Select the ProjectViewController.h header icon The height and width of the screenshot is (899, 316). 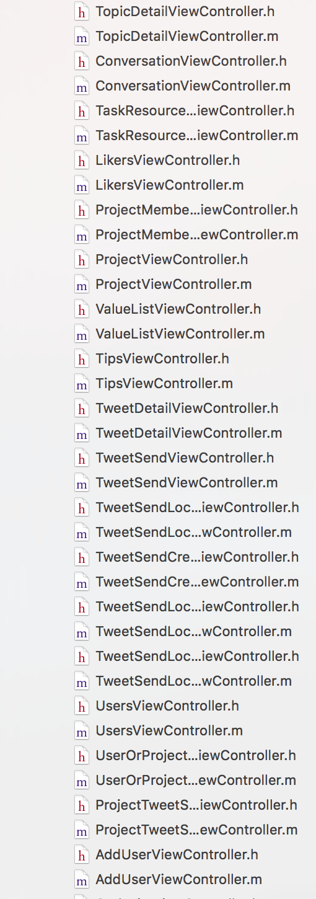(x=81, y=260)
